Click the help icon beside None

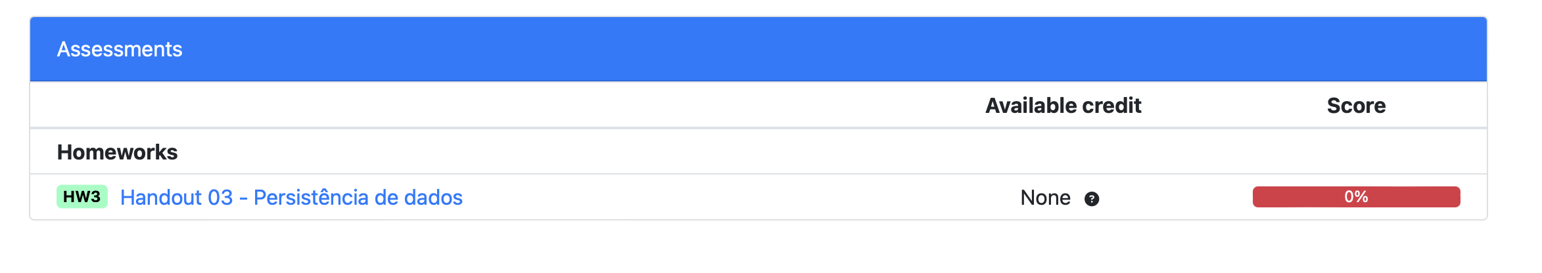coord(1091,199)
